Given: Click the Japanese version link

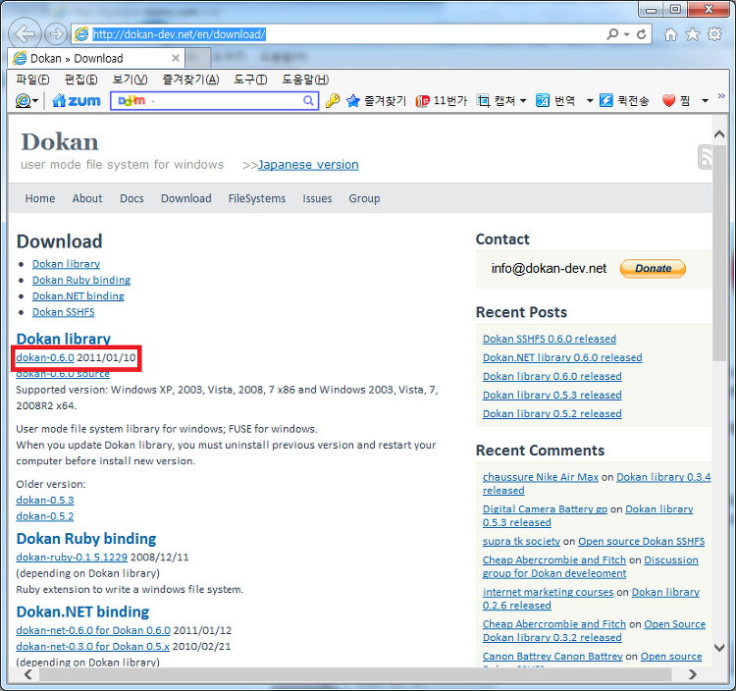Looking at the screenshot, I should pos(308,165).
